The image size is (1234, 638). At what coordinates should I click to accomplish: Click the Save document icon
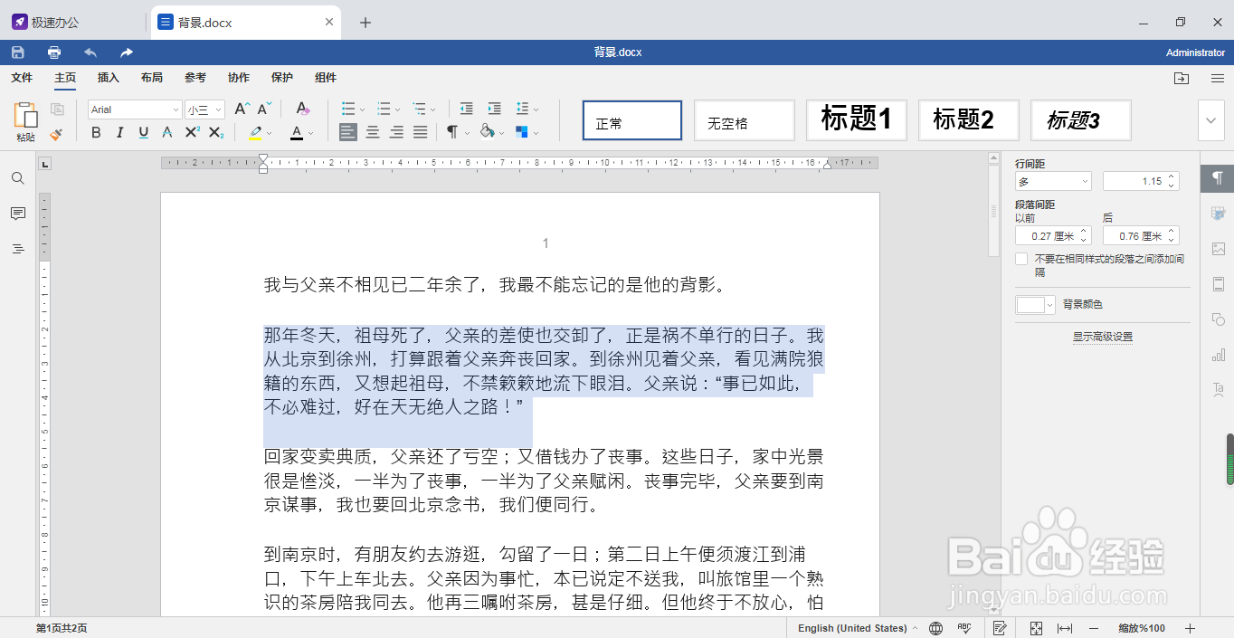pos(18,52)
